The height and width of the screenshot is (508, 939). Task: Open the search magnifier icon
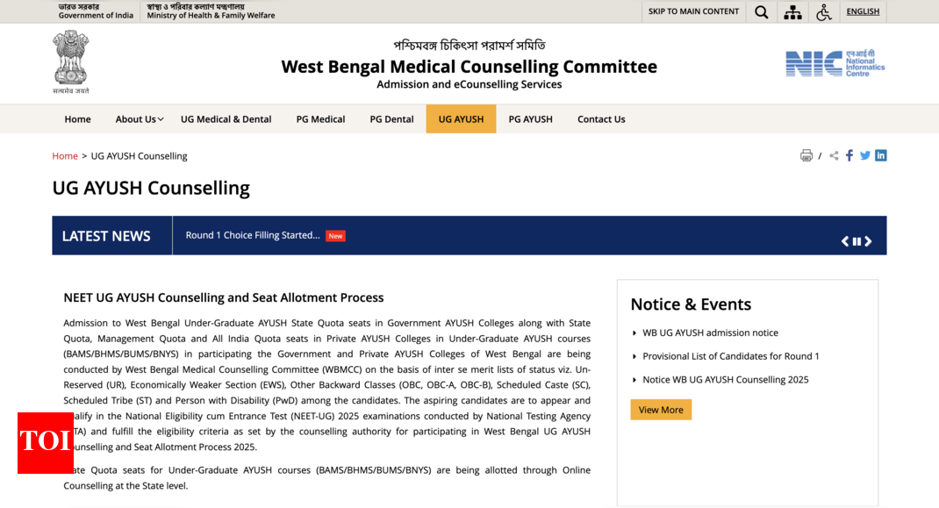pyautogui.click(x=761, y=12)
